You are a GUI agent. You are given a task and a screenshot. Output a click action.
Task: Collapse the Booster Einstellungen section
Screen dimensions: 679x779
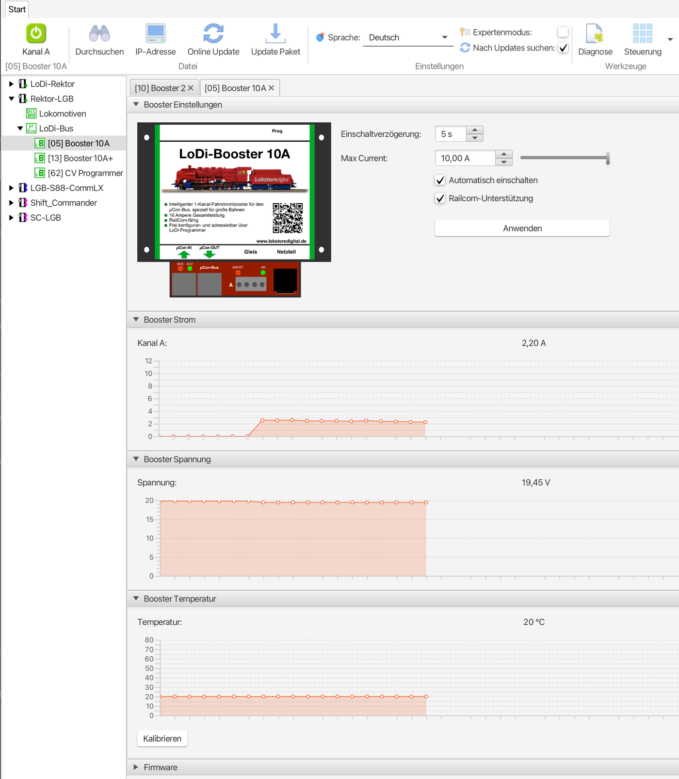click(136, 104)
